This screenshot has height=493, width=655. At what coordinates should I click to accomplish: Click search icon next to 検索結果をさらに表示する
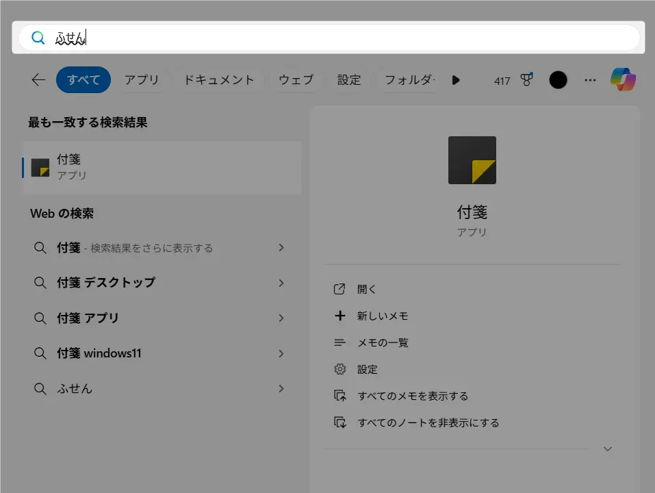40,248
